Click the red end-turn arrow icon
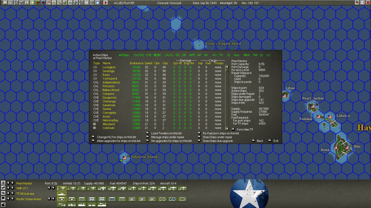 [x=106, y=3]
